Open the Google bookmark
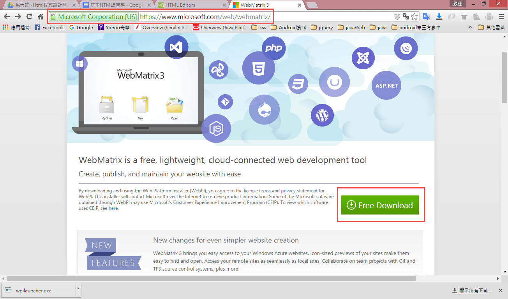 coord(81,27)
